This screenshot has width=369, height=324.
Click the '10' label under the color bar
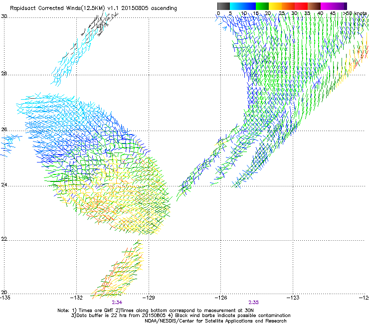(x=244, y=13)
